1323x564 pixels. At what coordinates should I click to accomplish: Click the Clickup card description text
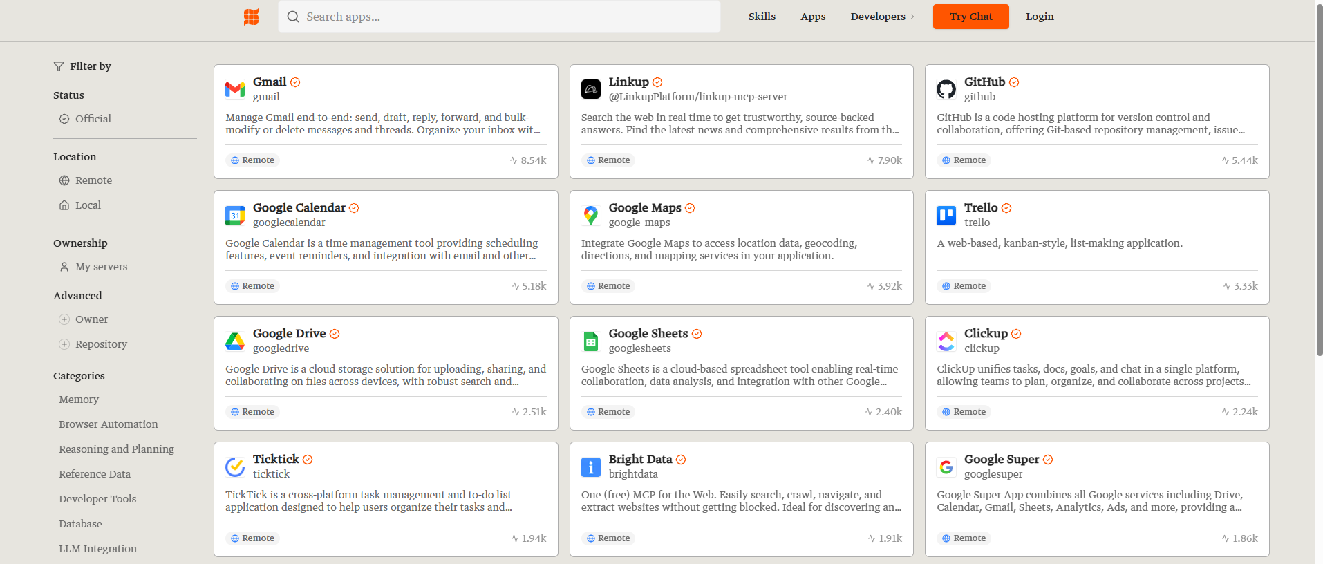point(1094,375)
